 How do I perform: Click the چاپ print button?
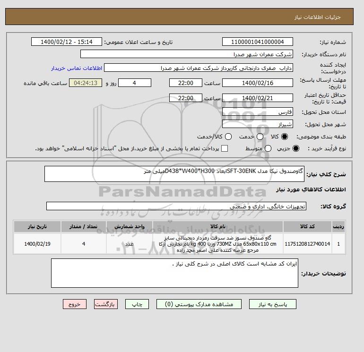coord(137,304)
